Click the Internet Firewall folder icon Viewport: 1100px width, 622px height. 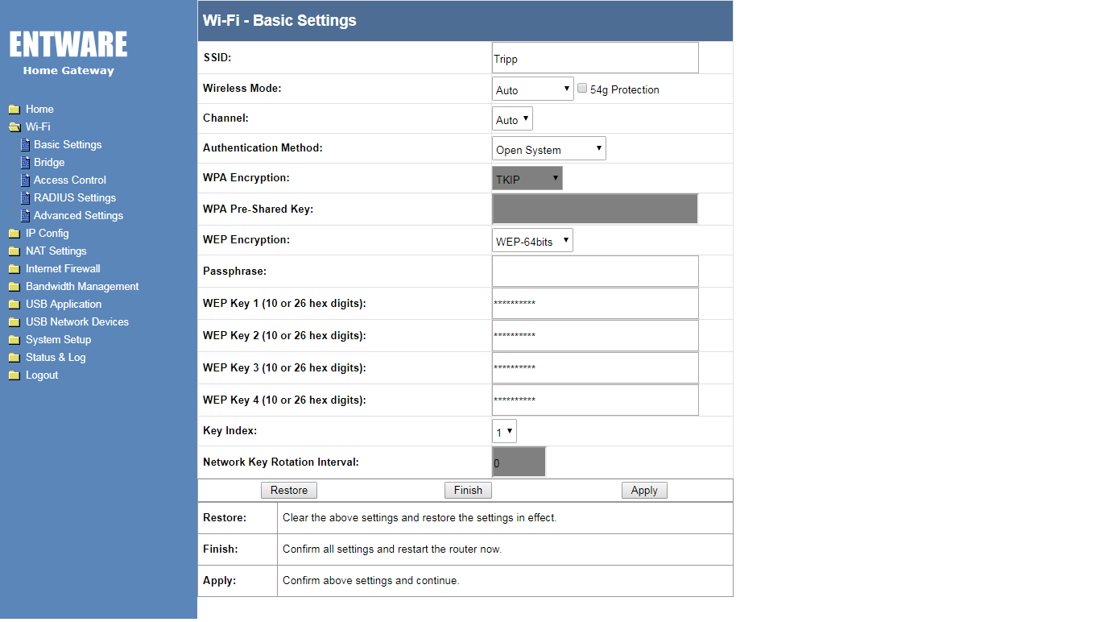pos(14,269)
